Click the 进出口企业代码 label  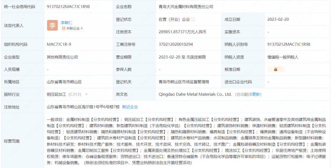238,82
